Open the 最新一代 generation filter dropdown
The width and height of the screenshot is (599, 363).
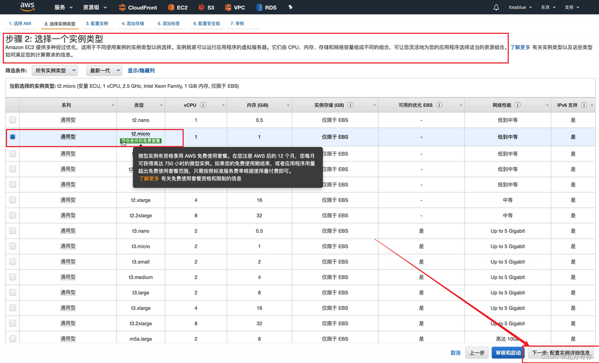click(104, 70)
